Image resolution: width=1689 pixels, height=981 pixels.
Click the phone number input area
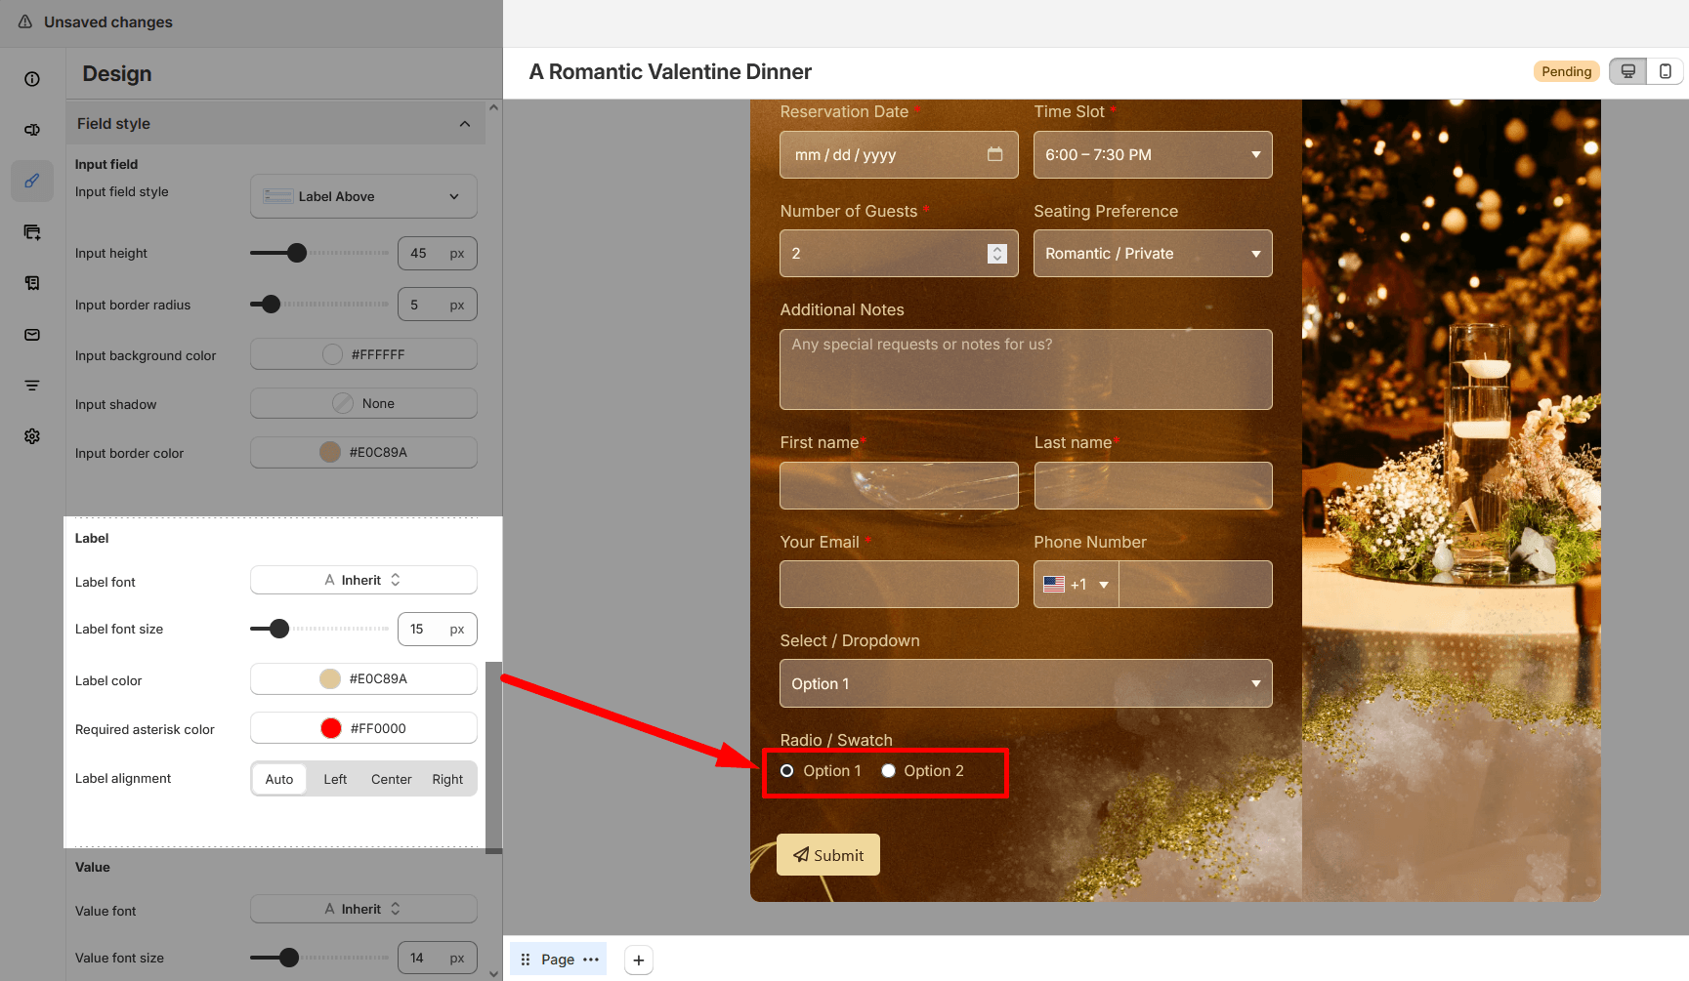pyautogui.click(x=1196, y=585)
